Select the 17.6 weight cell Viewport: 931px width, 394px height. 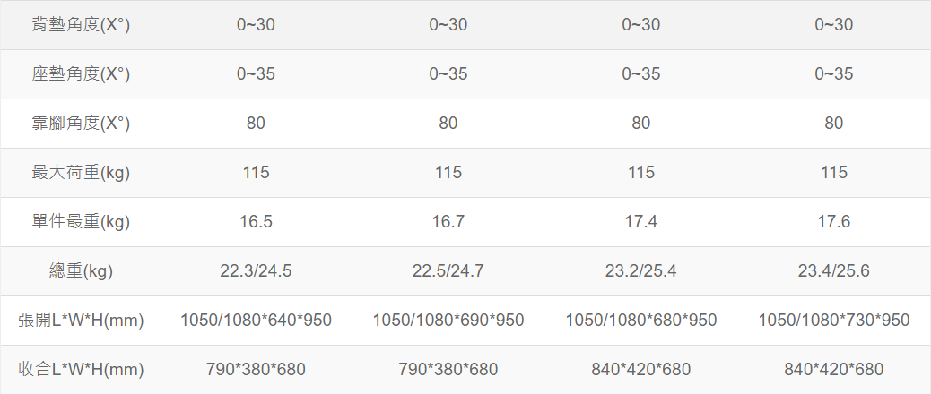coord(834,222)
